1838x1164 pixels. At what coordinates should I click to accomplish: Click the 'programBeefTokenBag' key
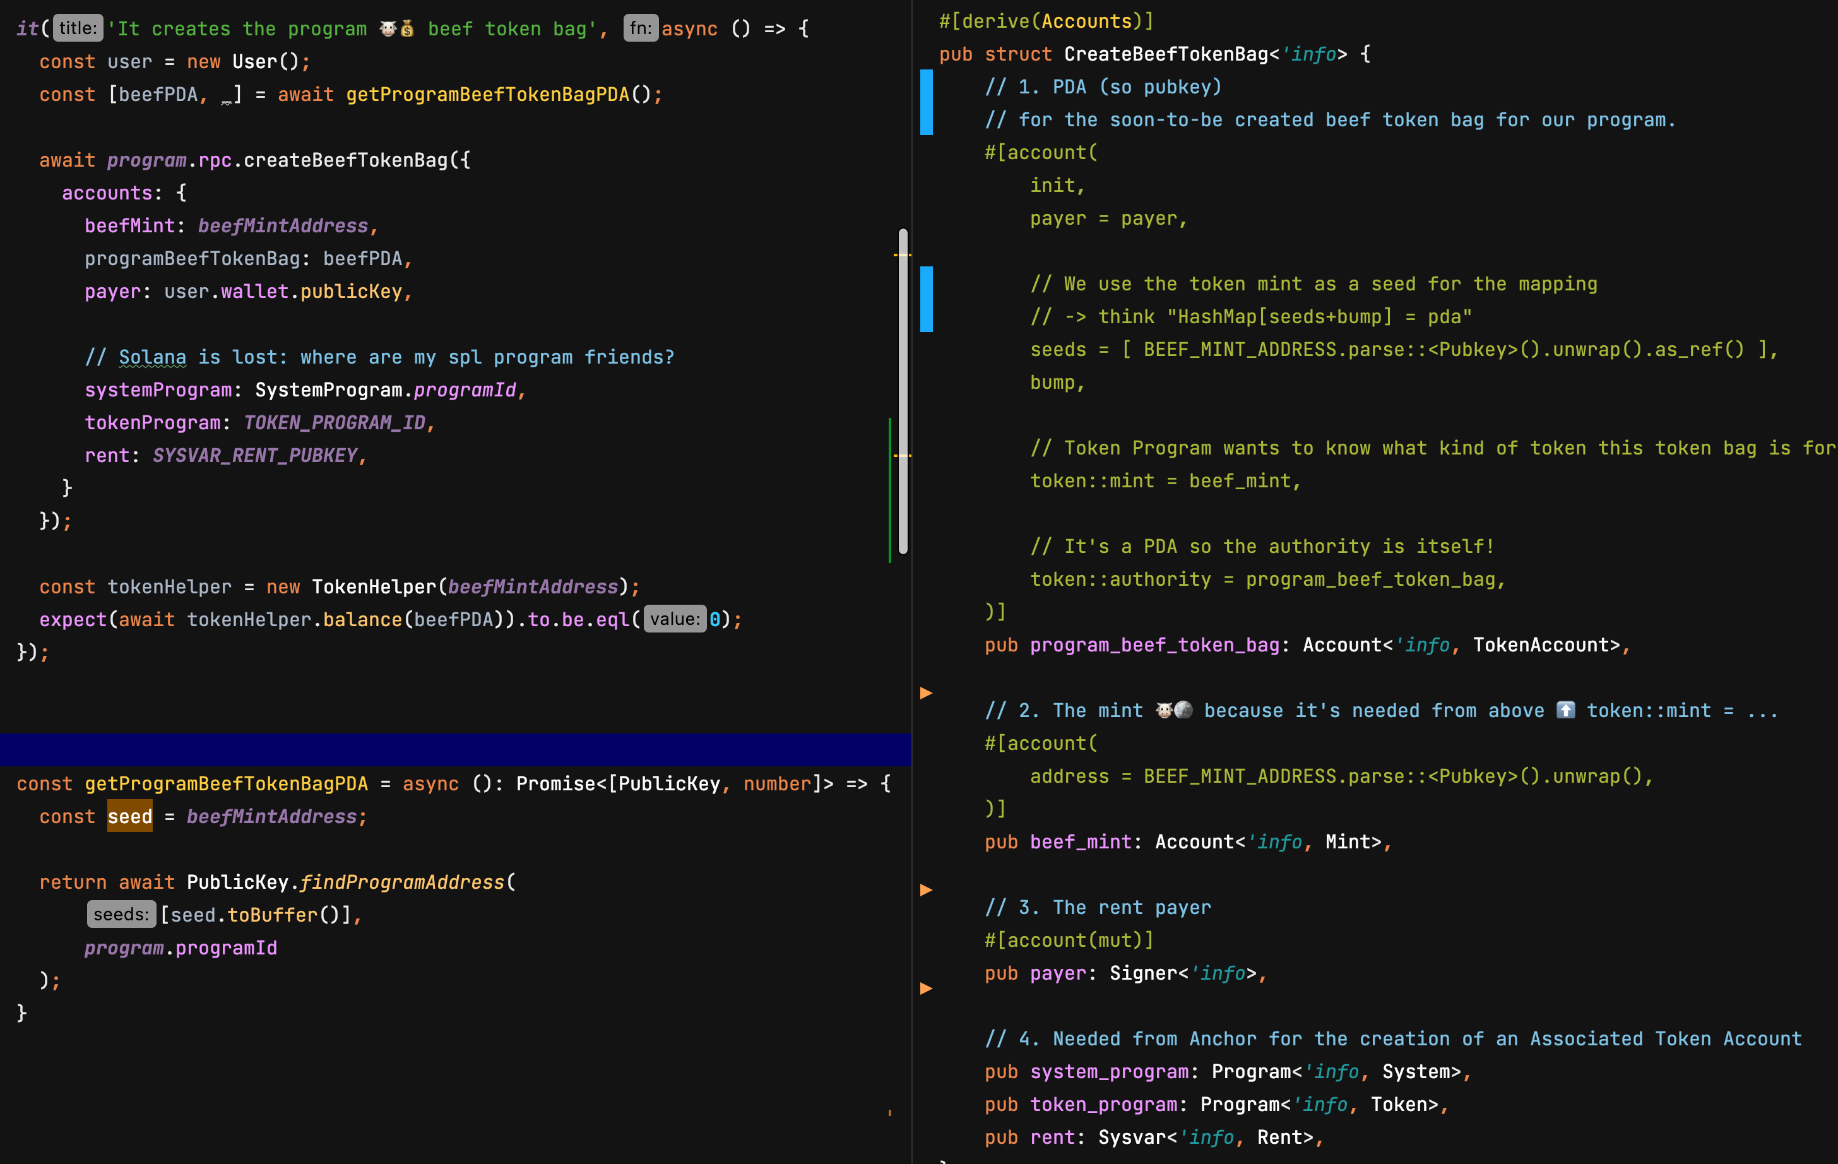193,259
